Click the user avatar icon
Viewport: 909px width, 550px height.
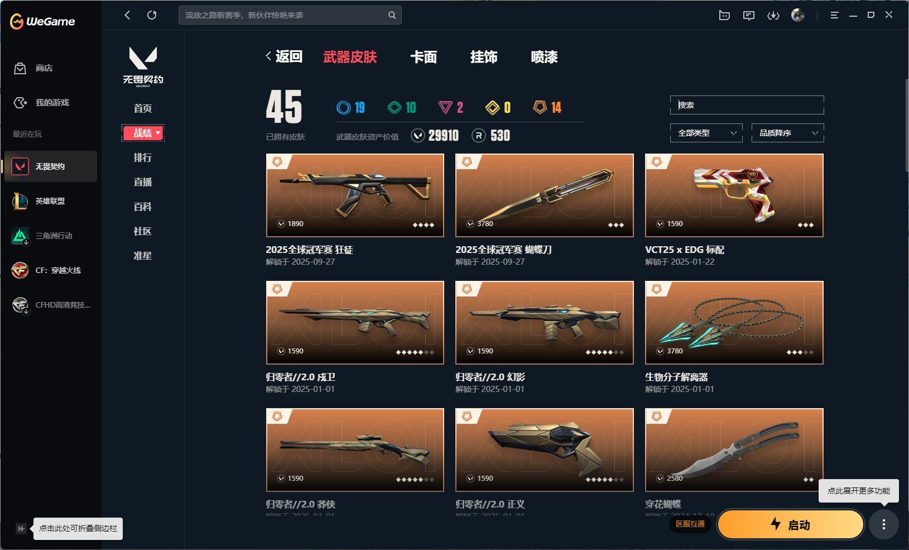[798, 15]
